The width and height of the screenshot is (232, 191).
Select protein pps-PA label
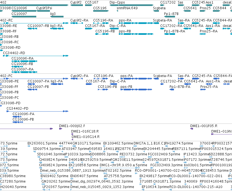(x=127, y=76)
